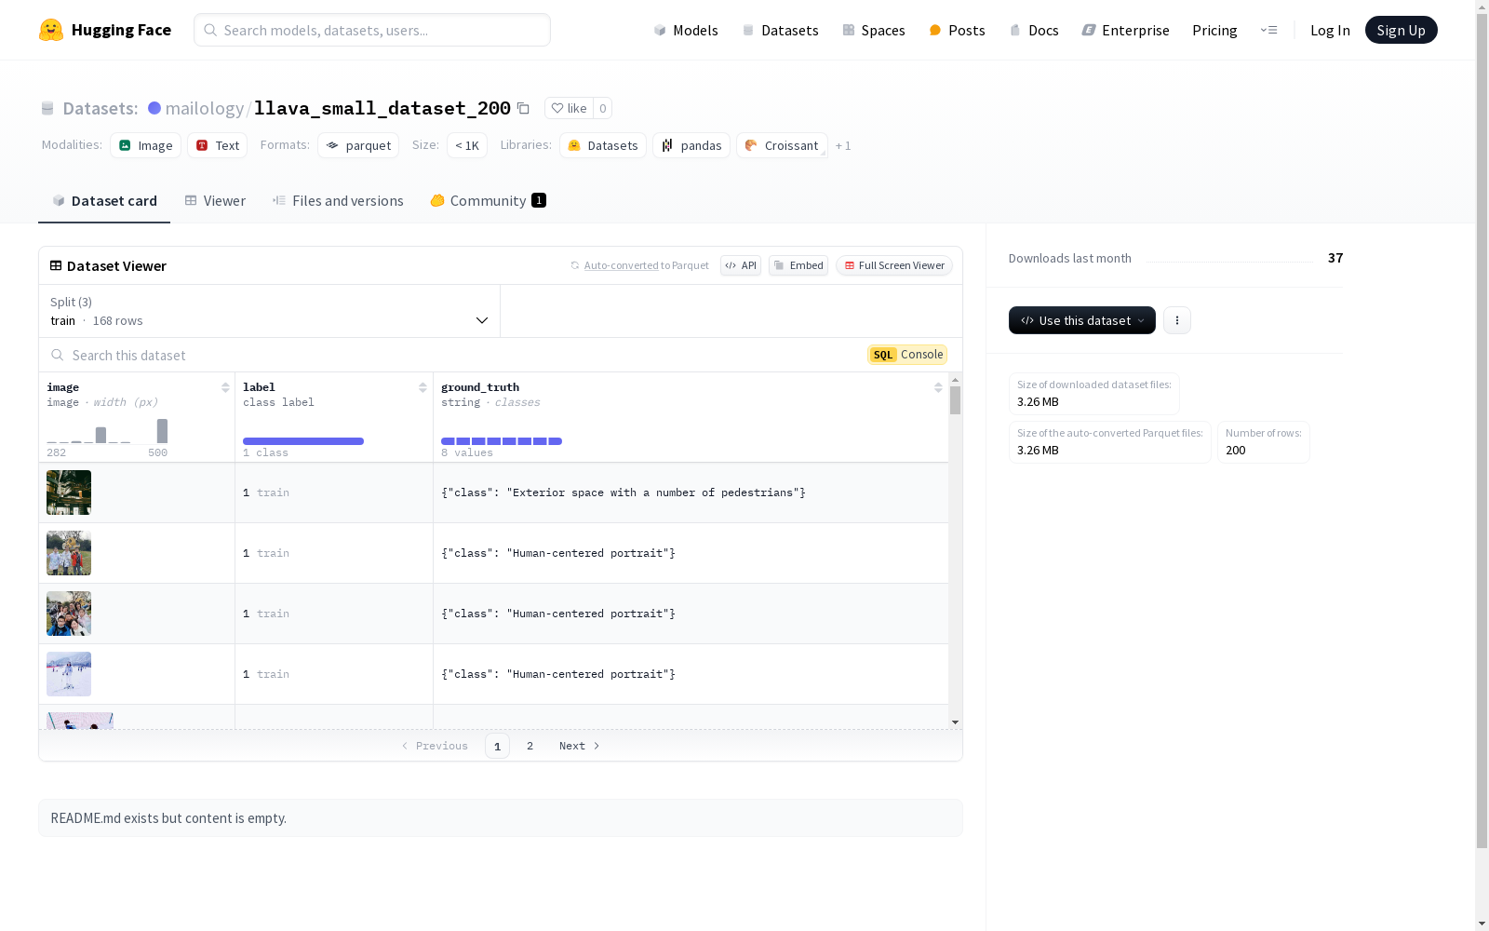Open the additional navigation menu icon

point(1268,30)
